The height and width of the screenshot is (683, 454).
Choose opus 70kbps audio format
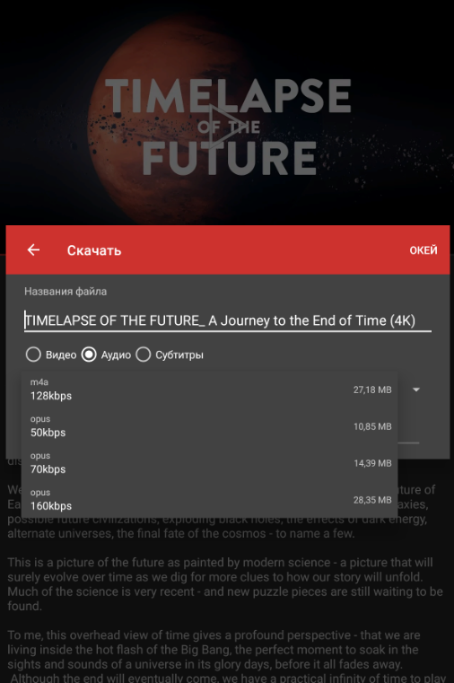209,463
